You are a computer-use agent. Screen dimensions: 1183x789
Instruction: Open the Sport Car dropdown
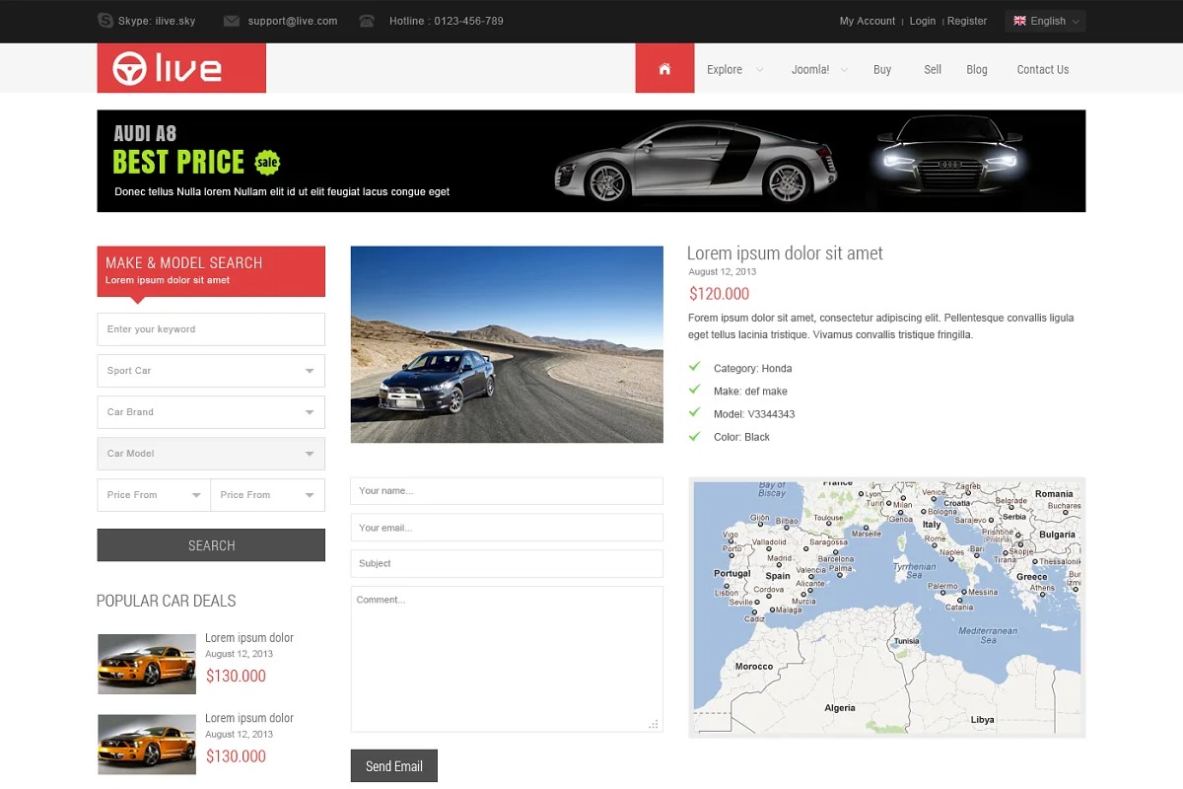pos(211,371)
